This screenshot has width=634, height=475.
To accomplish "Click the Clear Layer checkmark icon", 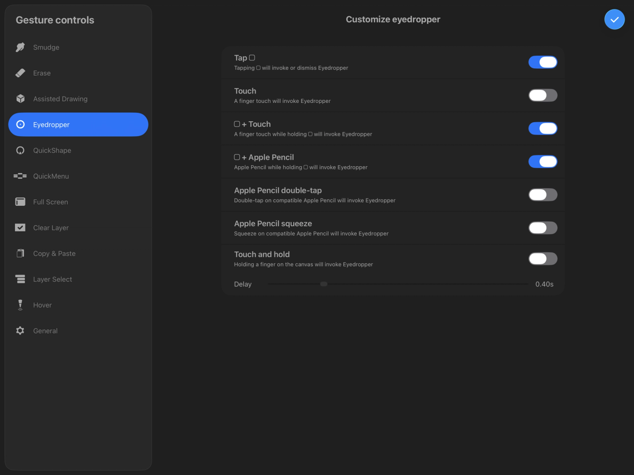I will (x=20, y=228).
